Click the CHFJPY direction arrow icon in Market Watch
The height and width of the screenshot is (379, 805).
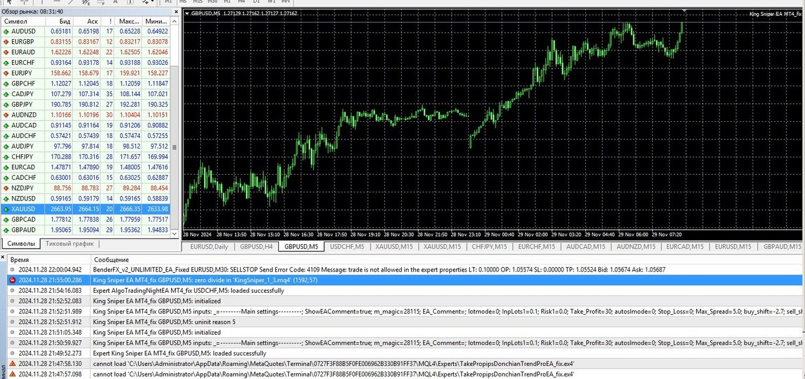pyautogui.click(x=6, y=157)
